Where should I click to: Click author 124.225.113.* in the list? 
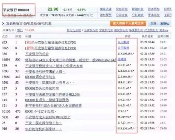pos(126,71)
